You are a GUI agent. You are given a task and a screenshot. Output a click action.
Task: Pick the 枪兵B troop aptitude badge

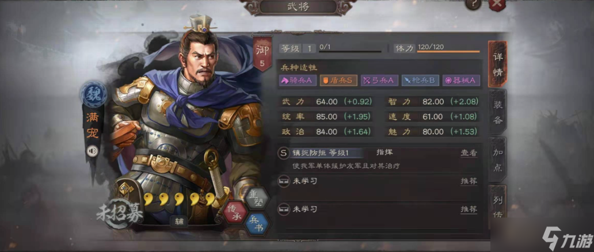(420, 81)
